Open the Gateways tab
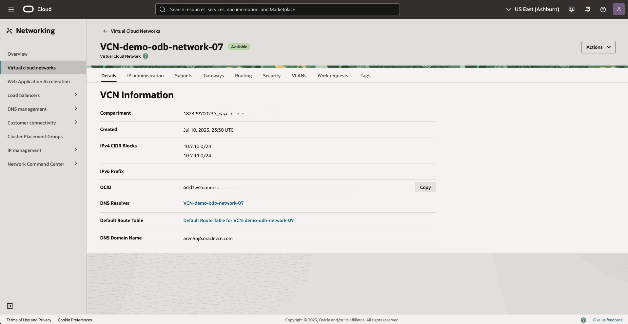Image resolution: width=628 pixels, height=324 pixels. tap(213, 76)
